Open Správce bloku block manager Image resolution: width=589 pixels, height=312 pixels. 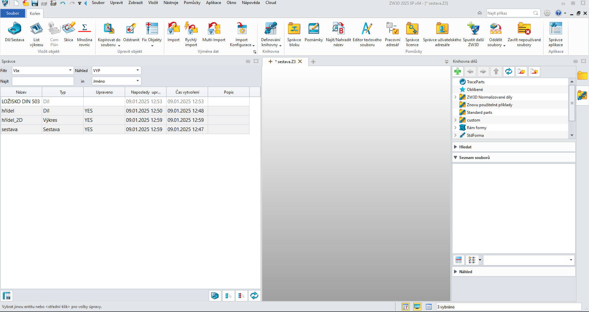[x=294, y=34]
